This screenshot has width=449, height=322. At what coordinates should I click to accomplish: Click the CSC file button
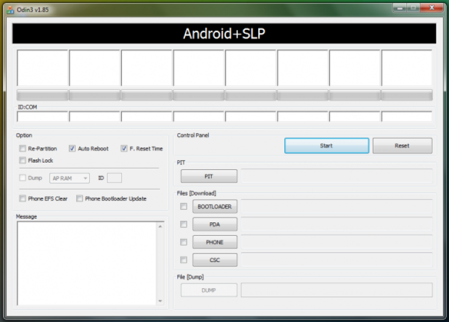[215, 260]
